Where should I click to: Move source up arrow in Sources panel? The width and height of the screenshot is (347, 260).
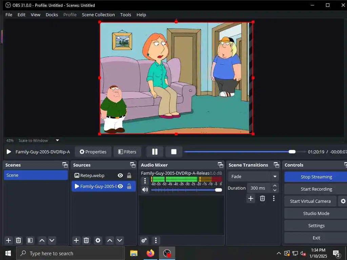coord(110,240)
